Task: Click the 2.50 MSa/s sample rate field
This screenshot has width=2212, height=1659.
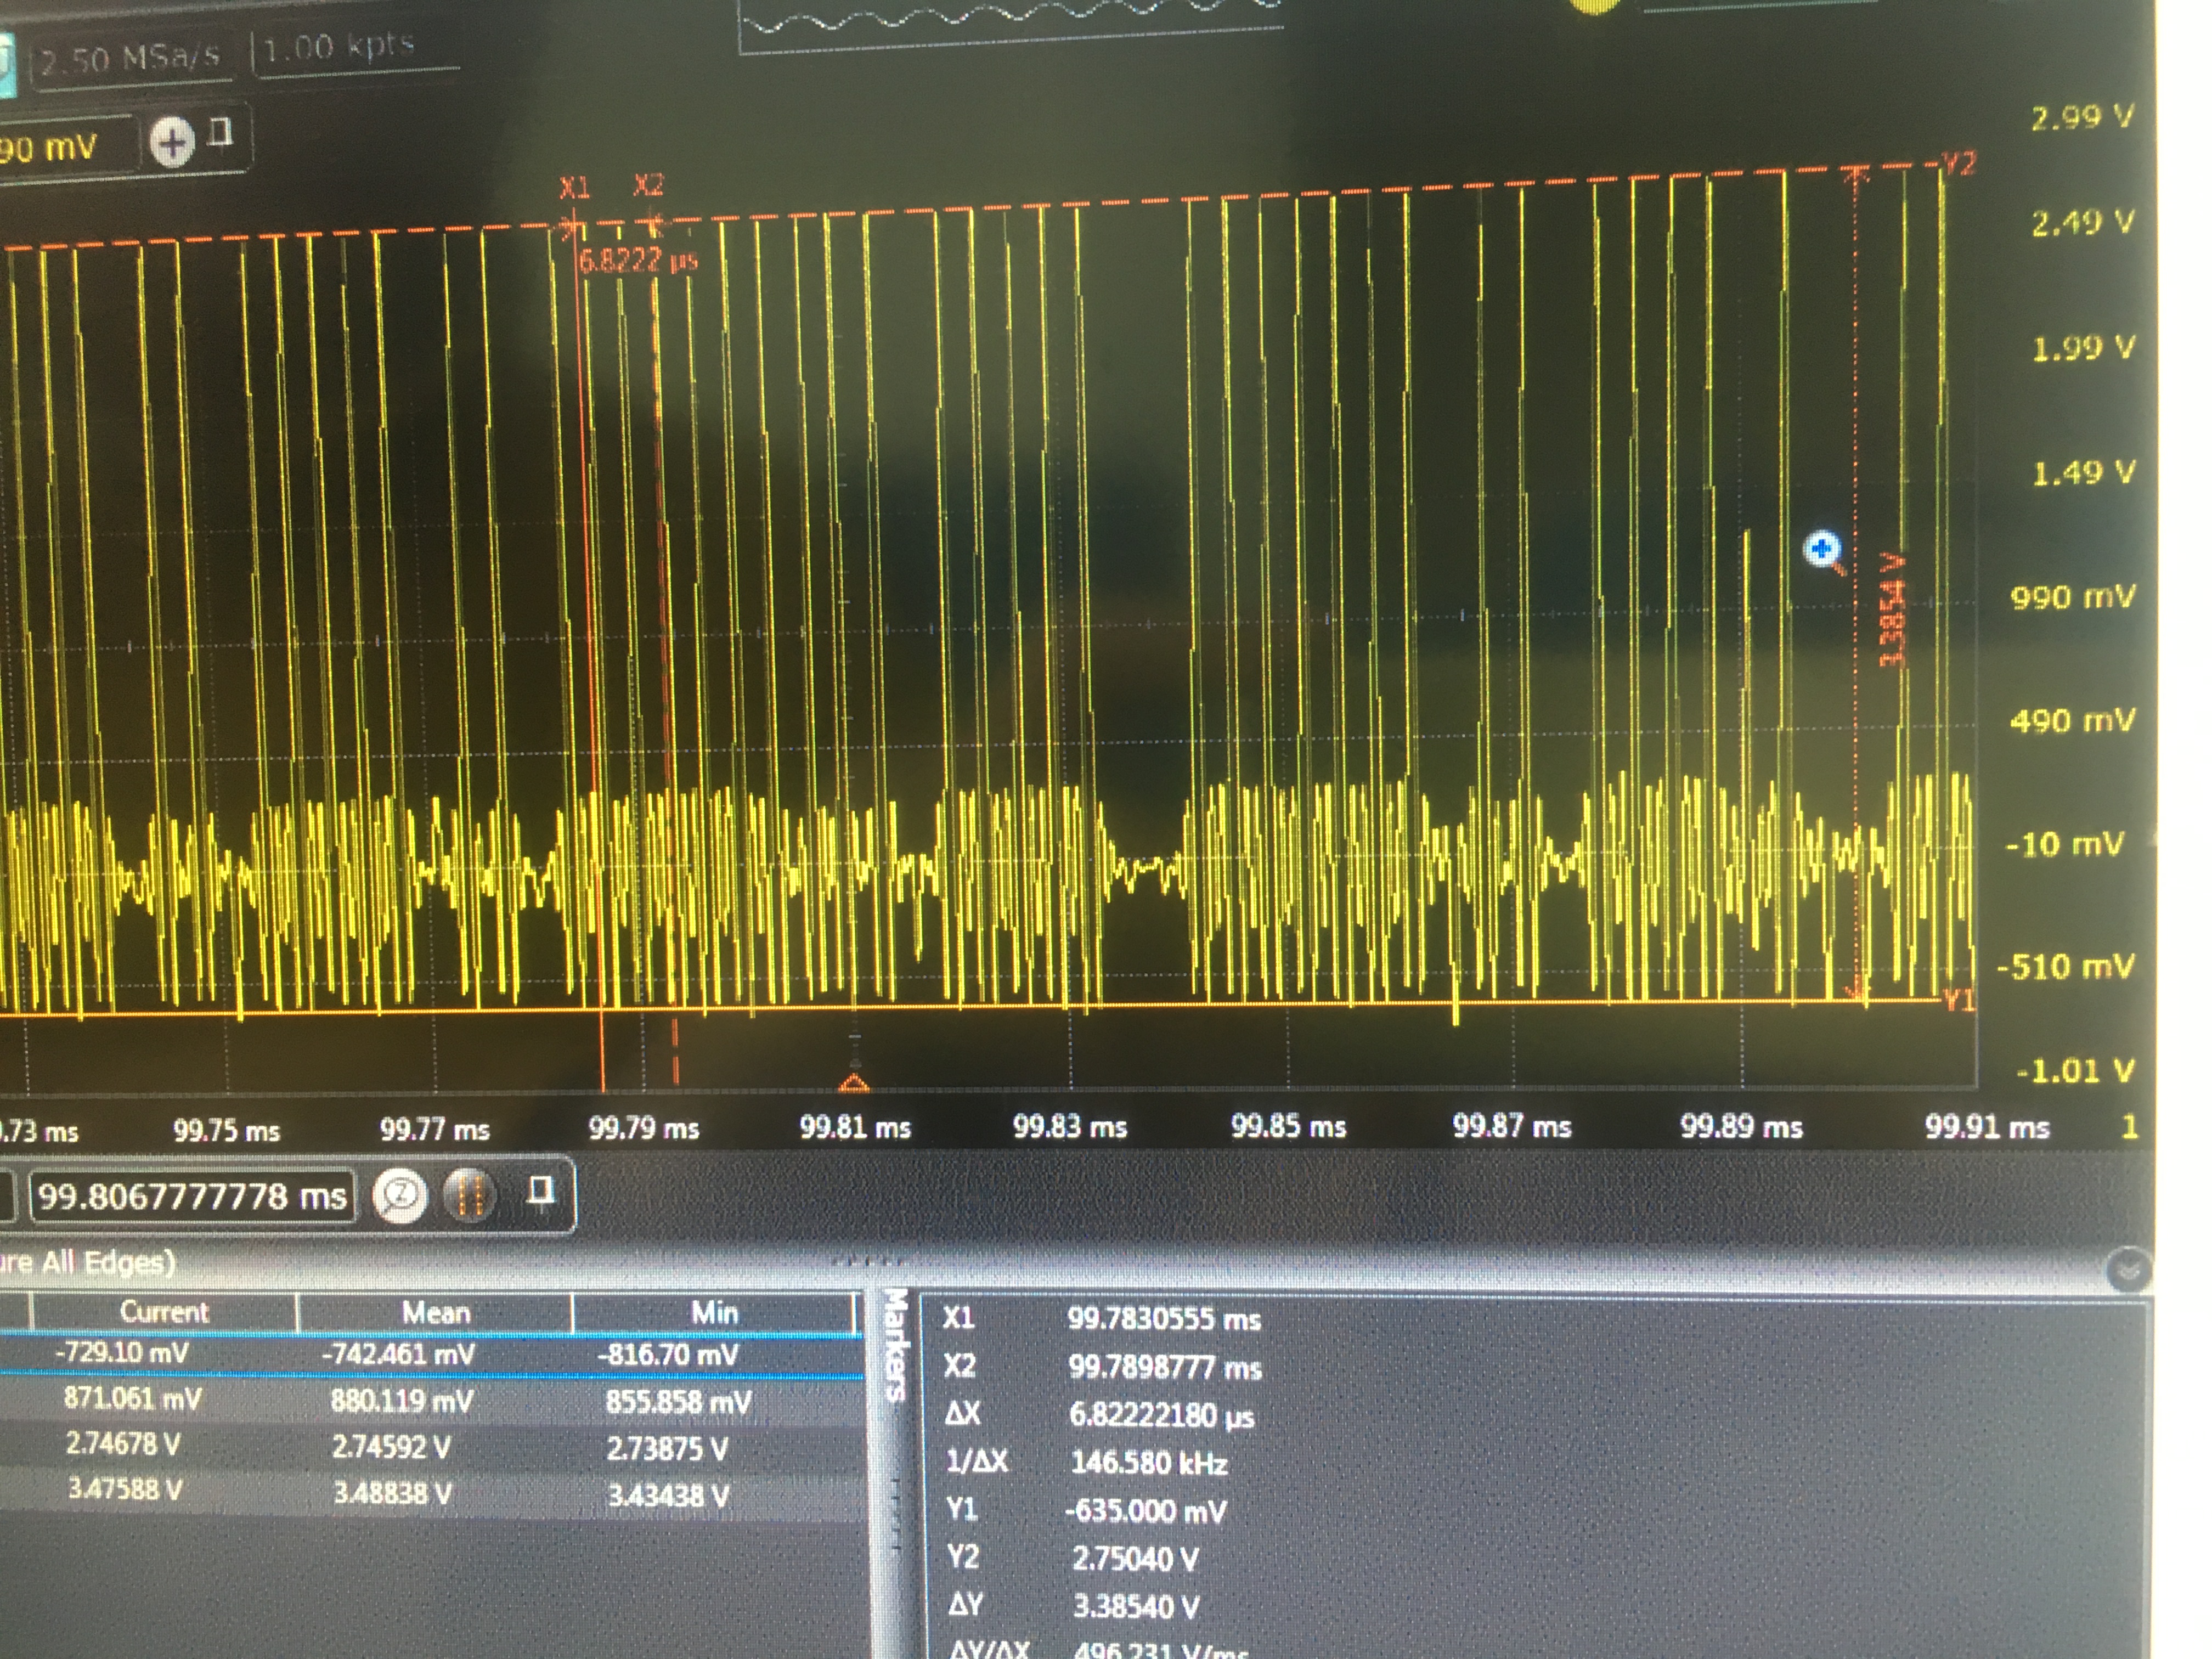Action: [130, 58]
